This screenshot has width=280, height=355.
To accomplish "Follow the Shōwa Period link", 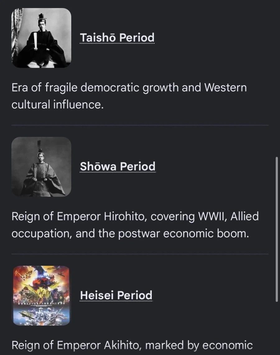I will 118,166.
